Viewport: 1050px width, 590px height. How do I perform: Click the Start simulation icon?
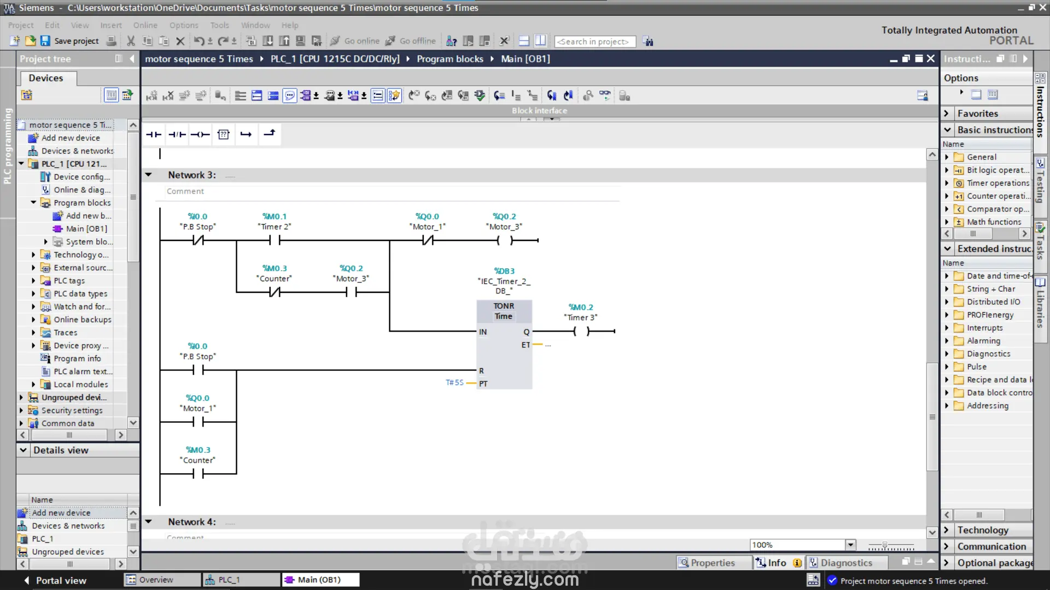click(301, 41)
